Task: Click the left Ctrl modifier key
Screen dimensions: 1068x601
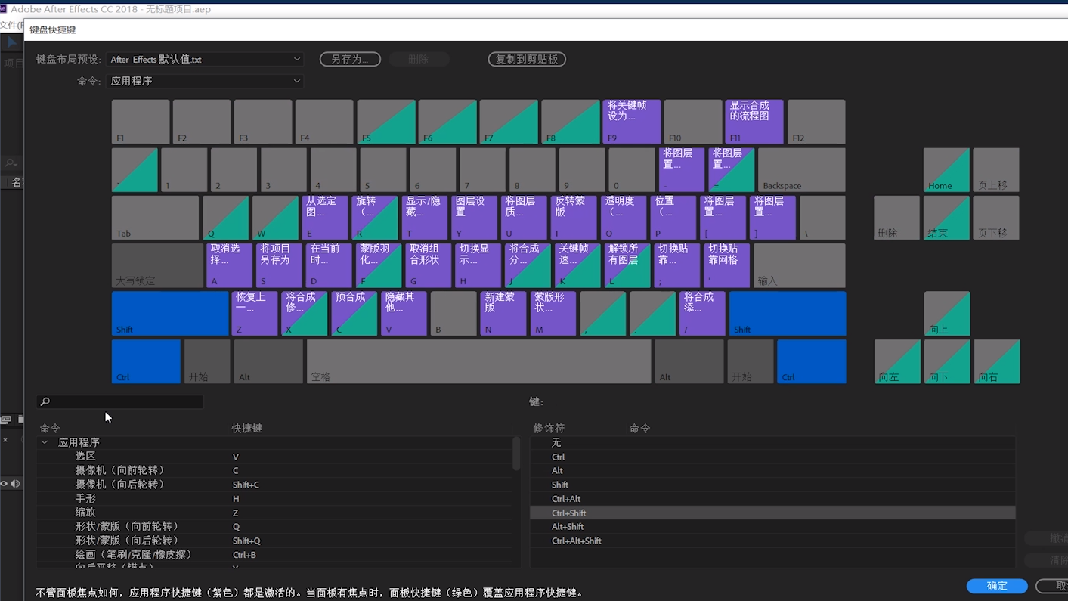Action: pyautogui.click(x=146, y=361)
